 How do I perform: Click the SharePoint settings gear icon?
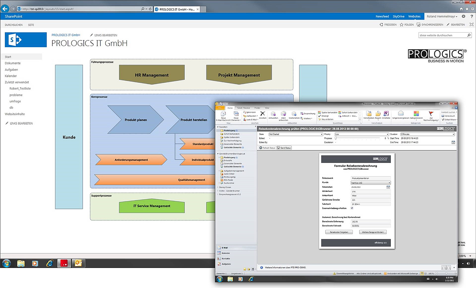click(x=463, y=16)
